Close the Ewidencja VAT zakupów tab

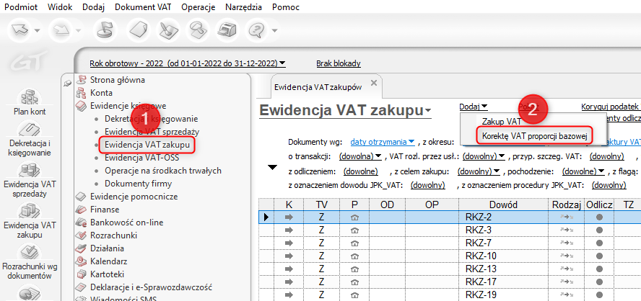click(x=373, y=83)
